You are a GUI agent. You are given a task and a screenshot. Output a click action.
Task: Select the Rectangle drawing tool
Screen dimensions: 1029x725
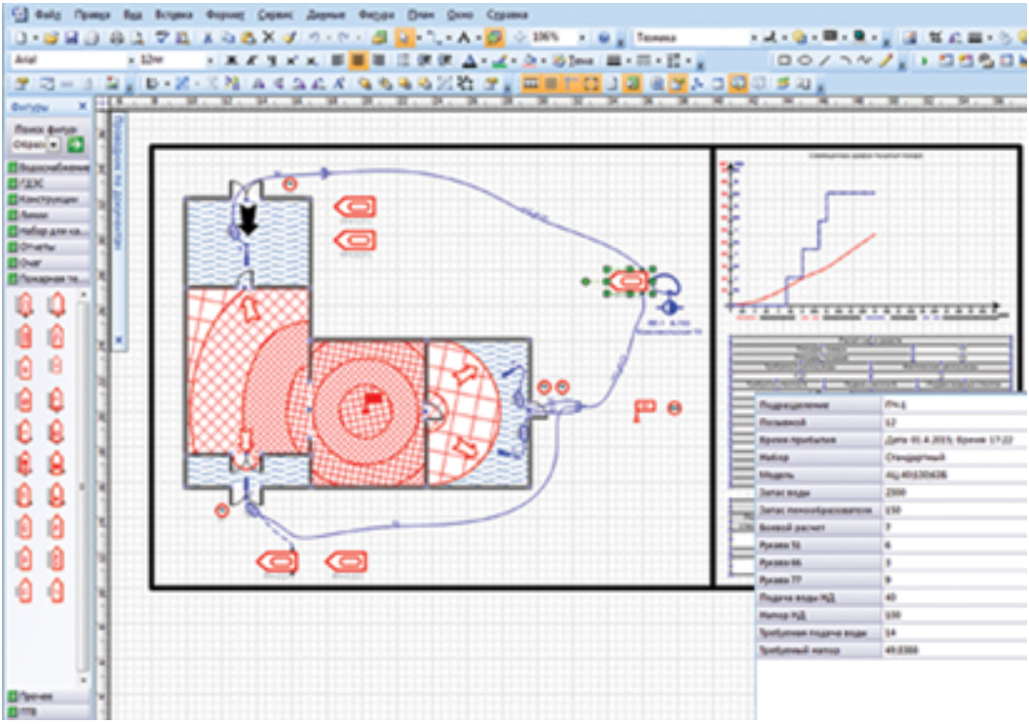(783, 60)
